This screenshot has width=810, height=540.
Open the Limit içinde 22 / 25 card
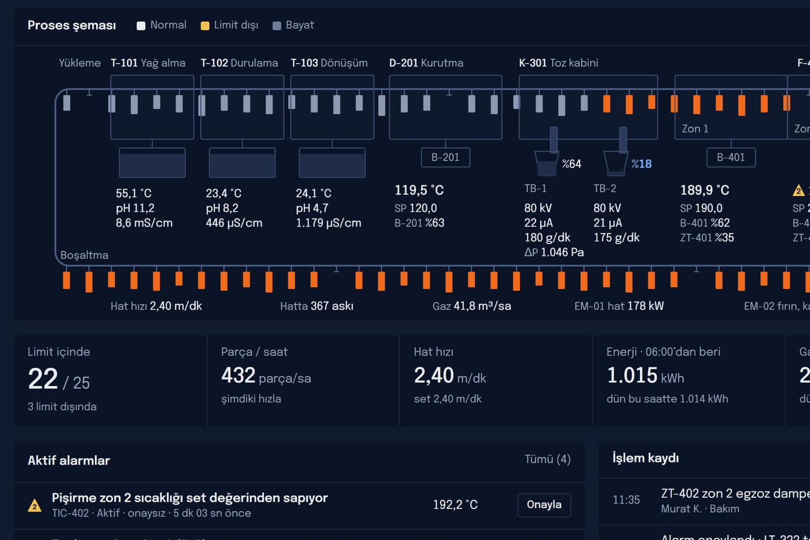point(111,380)
